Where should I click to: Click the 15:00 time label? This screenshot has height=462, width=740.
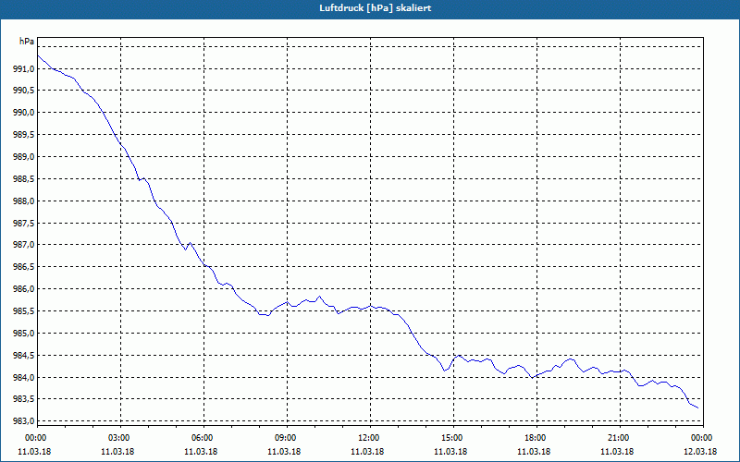[453, 438]
